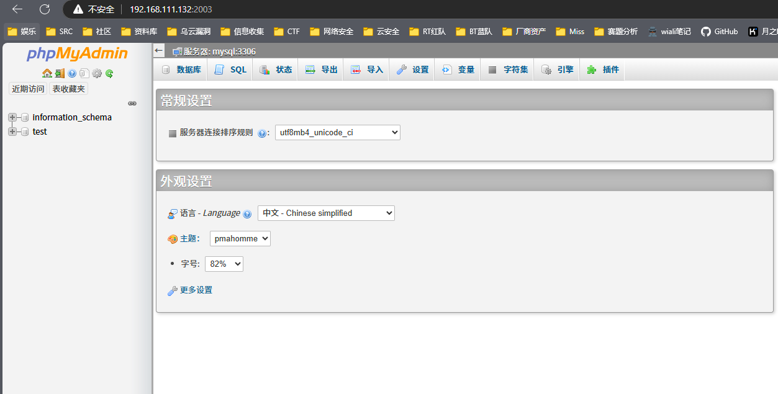Click the 近期访问 recent button
Viewport: 778px width, 394px height.
click(28, 89)
